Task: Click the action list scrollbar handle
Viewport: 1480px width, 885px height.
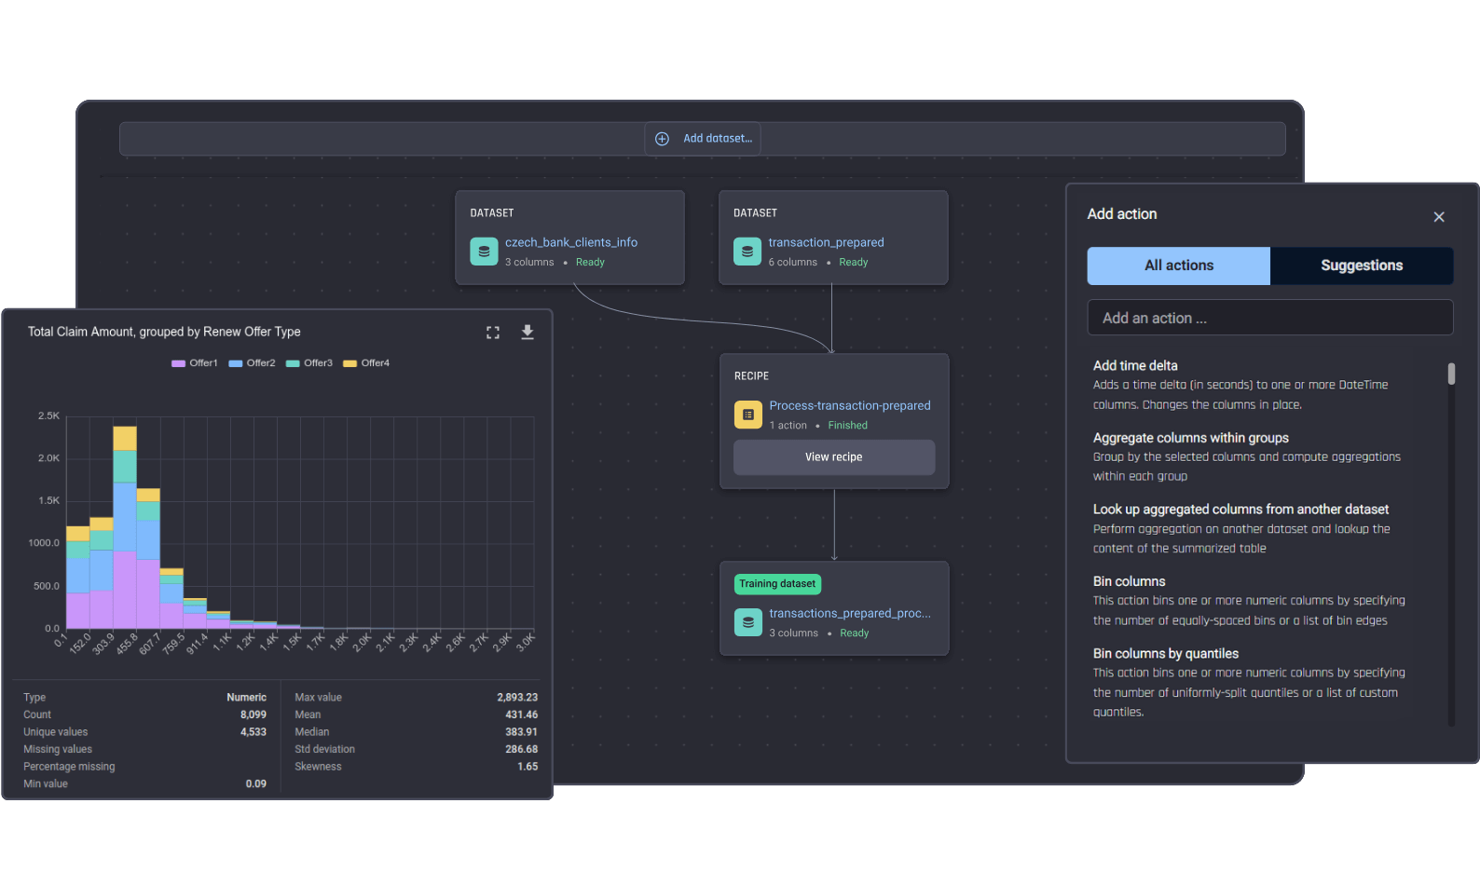Action: coord(1451,374)
